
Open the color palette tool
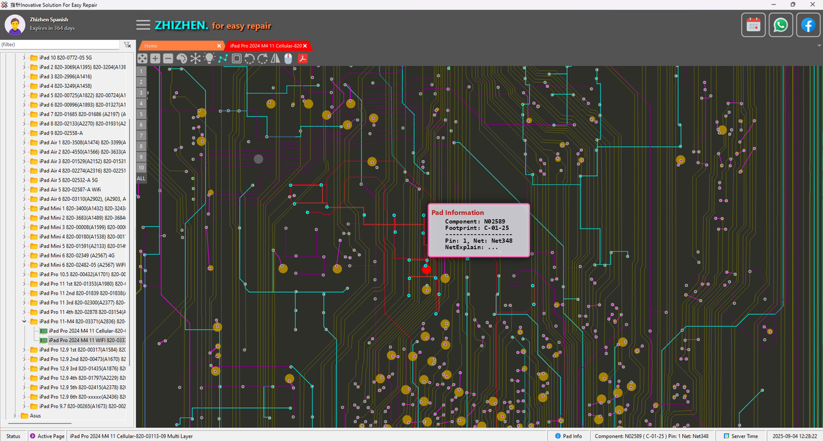(x=181, y=58)
